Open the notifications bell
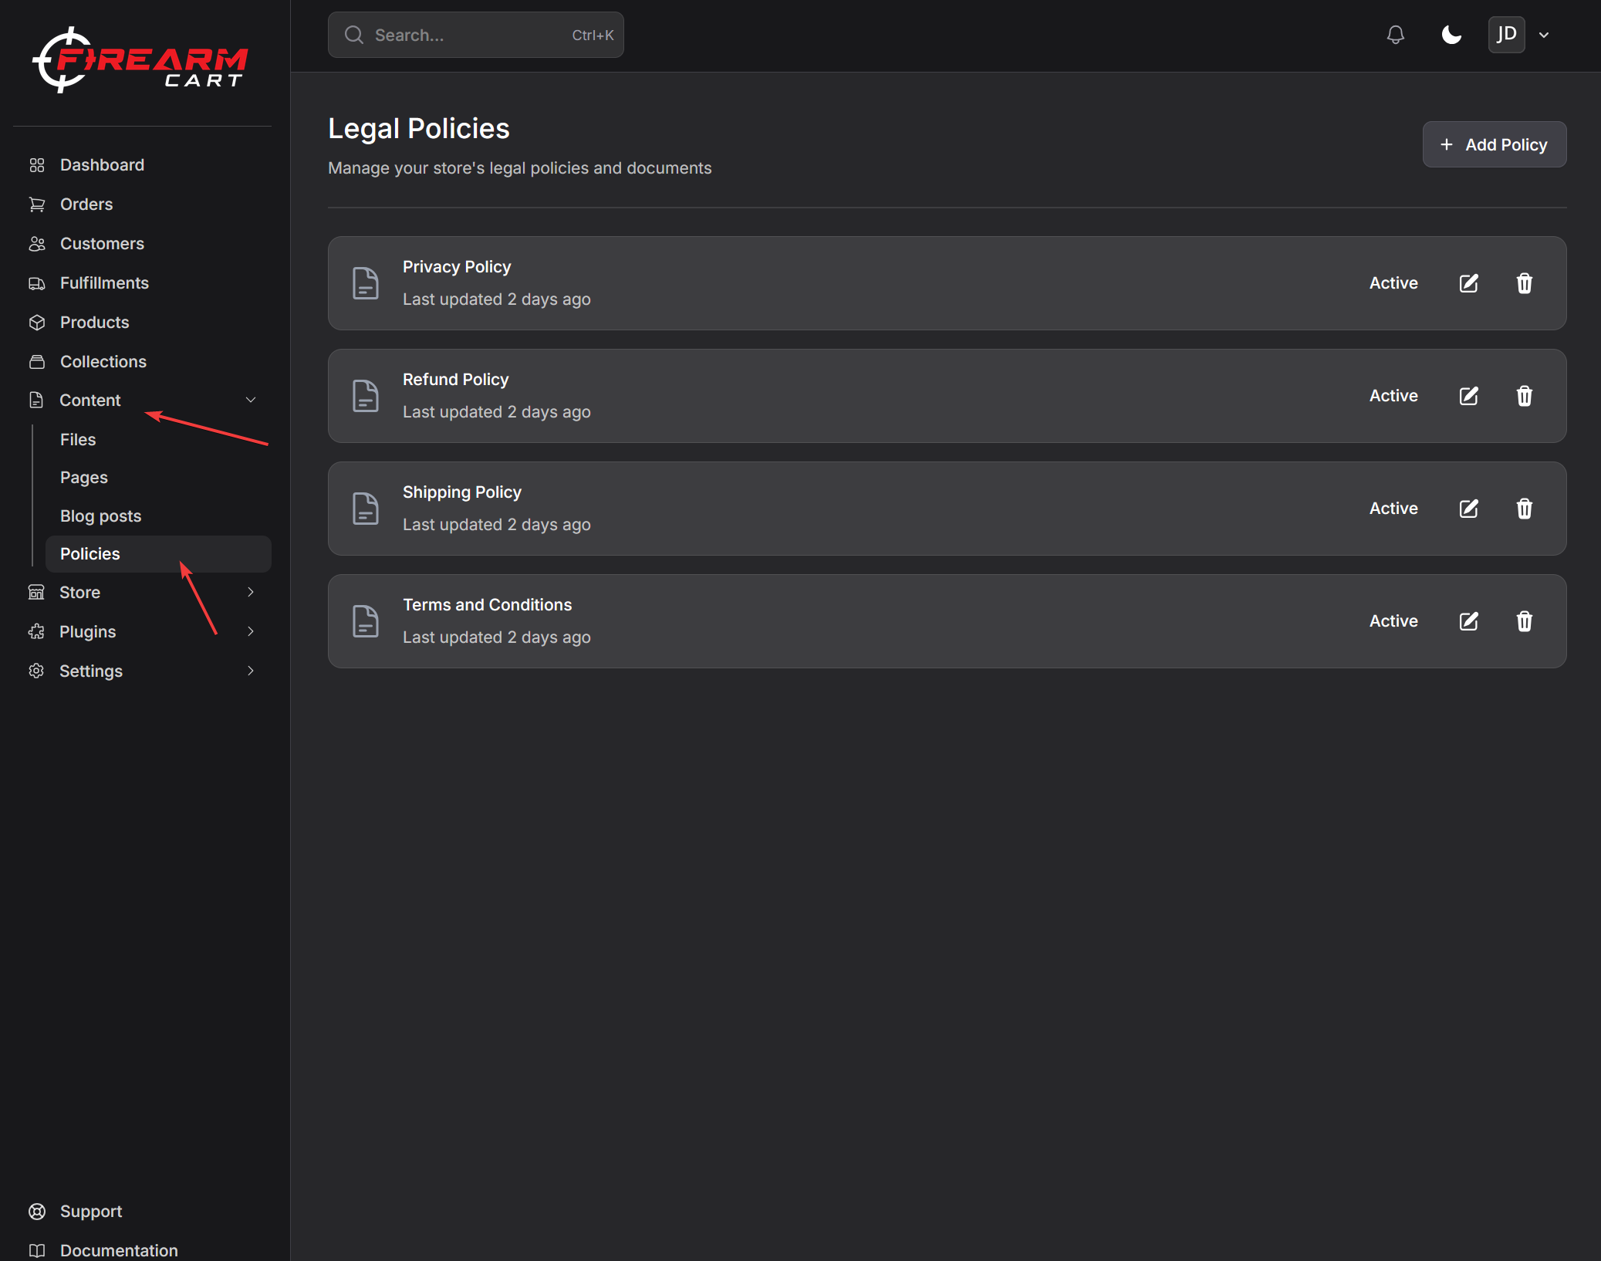1601x1261 pixels. (1395, 35)
